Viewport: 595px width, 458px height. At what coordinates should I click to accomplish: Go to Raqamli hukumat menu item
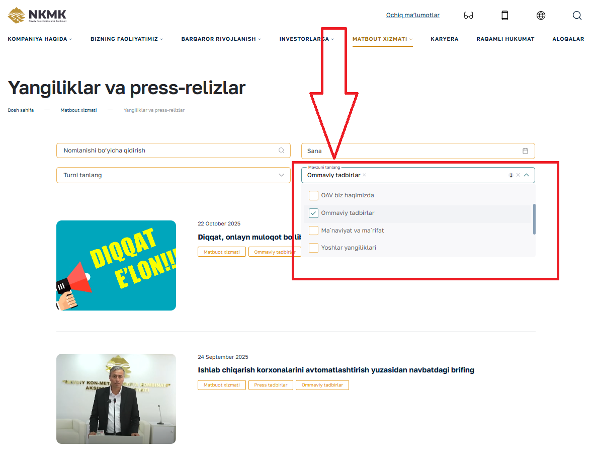click(505, 39)
